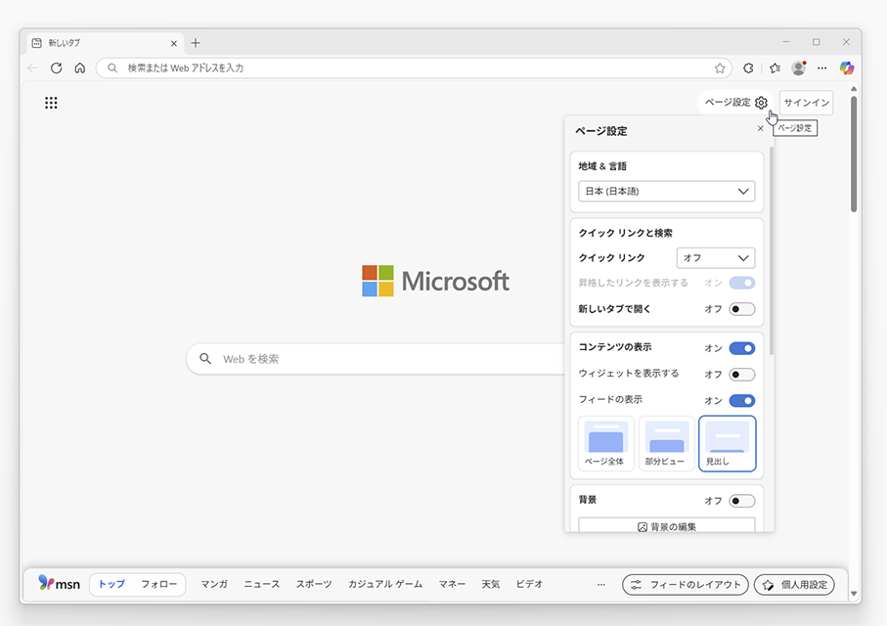Screen dimensions: 887x626
Task: Click the settings panel scrollbar
Action: [x=772, y=250]
